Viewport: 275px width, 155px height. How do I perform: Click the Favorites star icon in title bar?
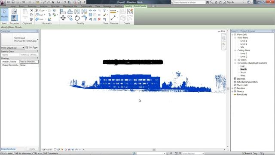220,2
